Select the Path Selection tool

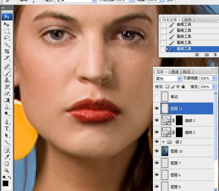coord(7,135)
